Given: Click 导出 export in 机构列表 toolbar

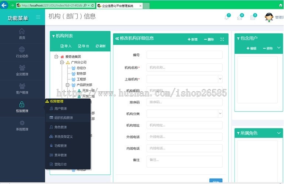Looking at the screenshot, I should pyautogui.click(x=83, y=46).
